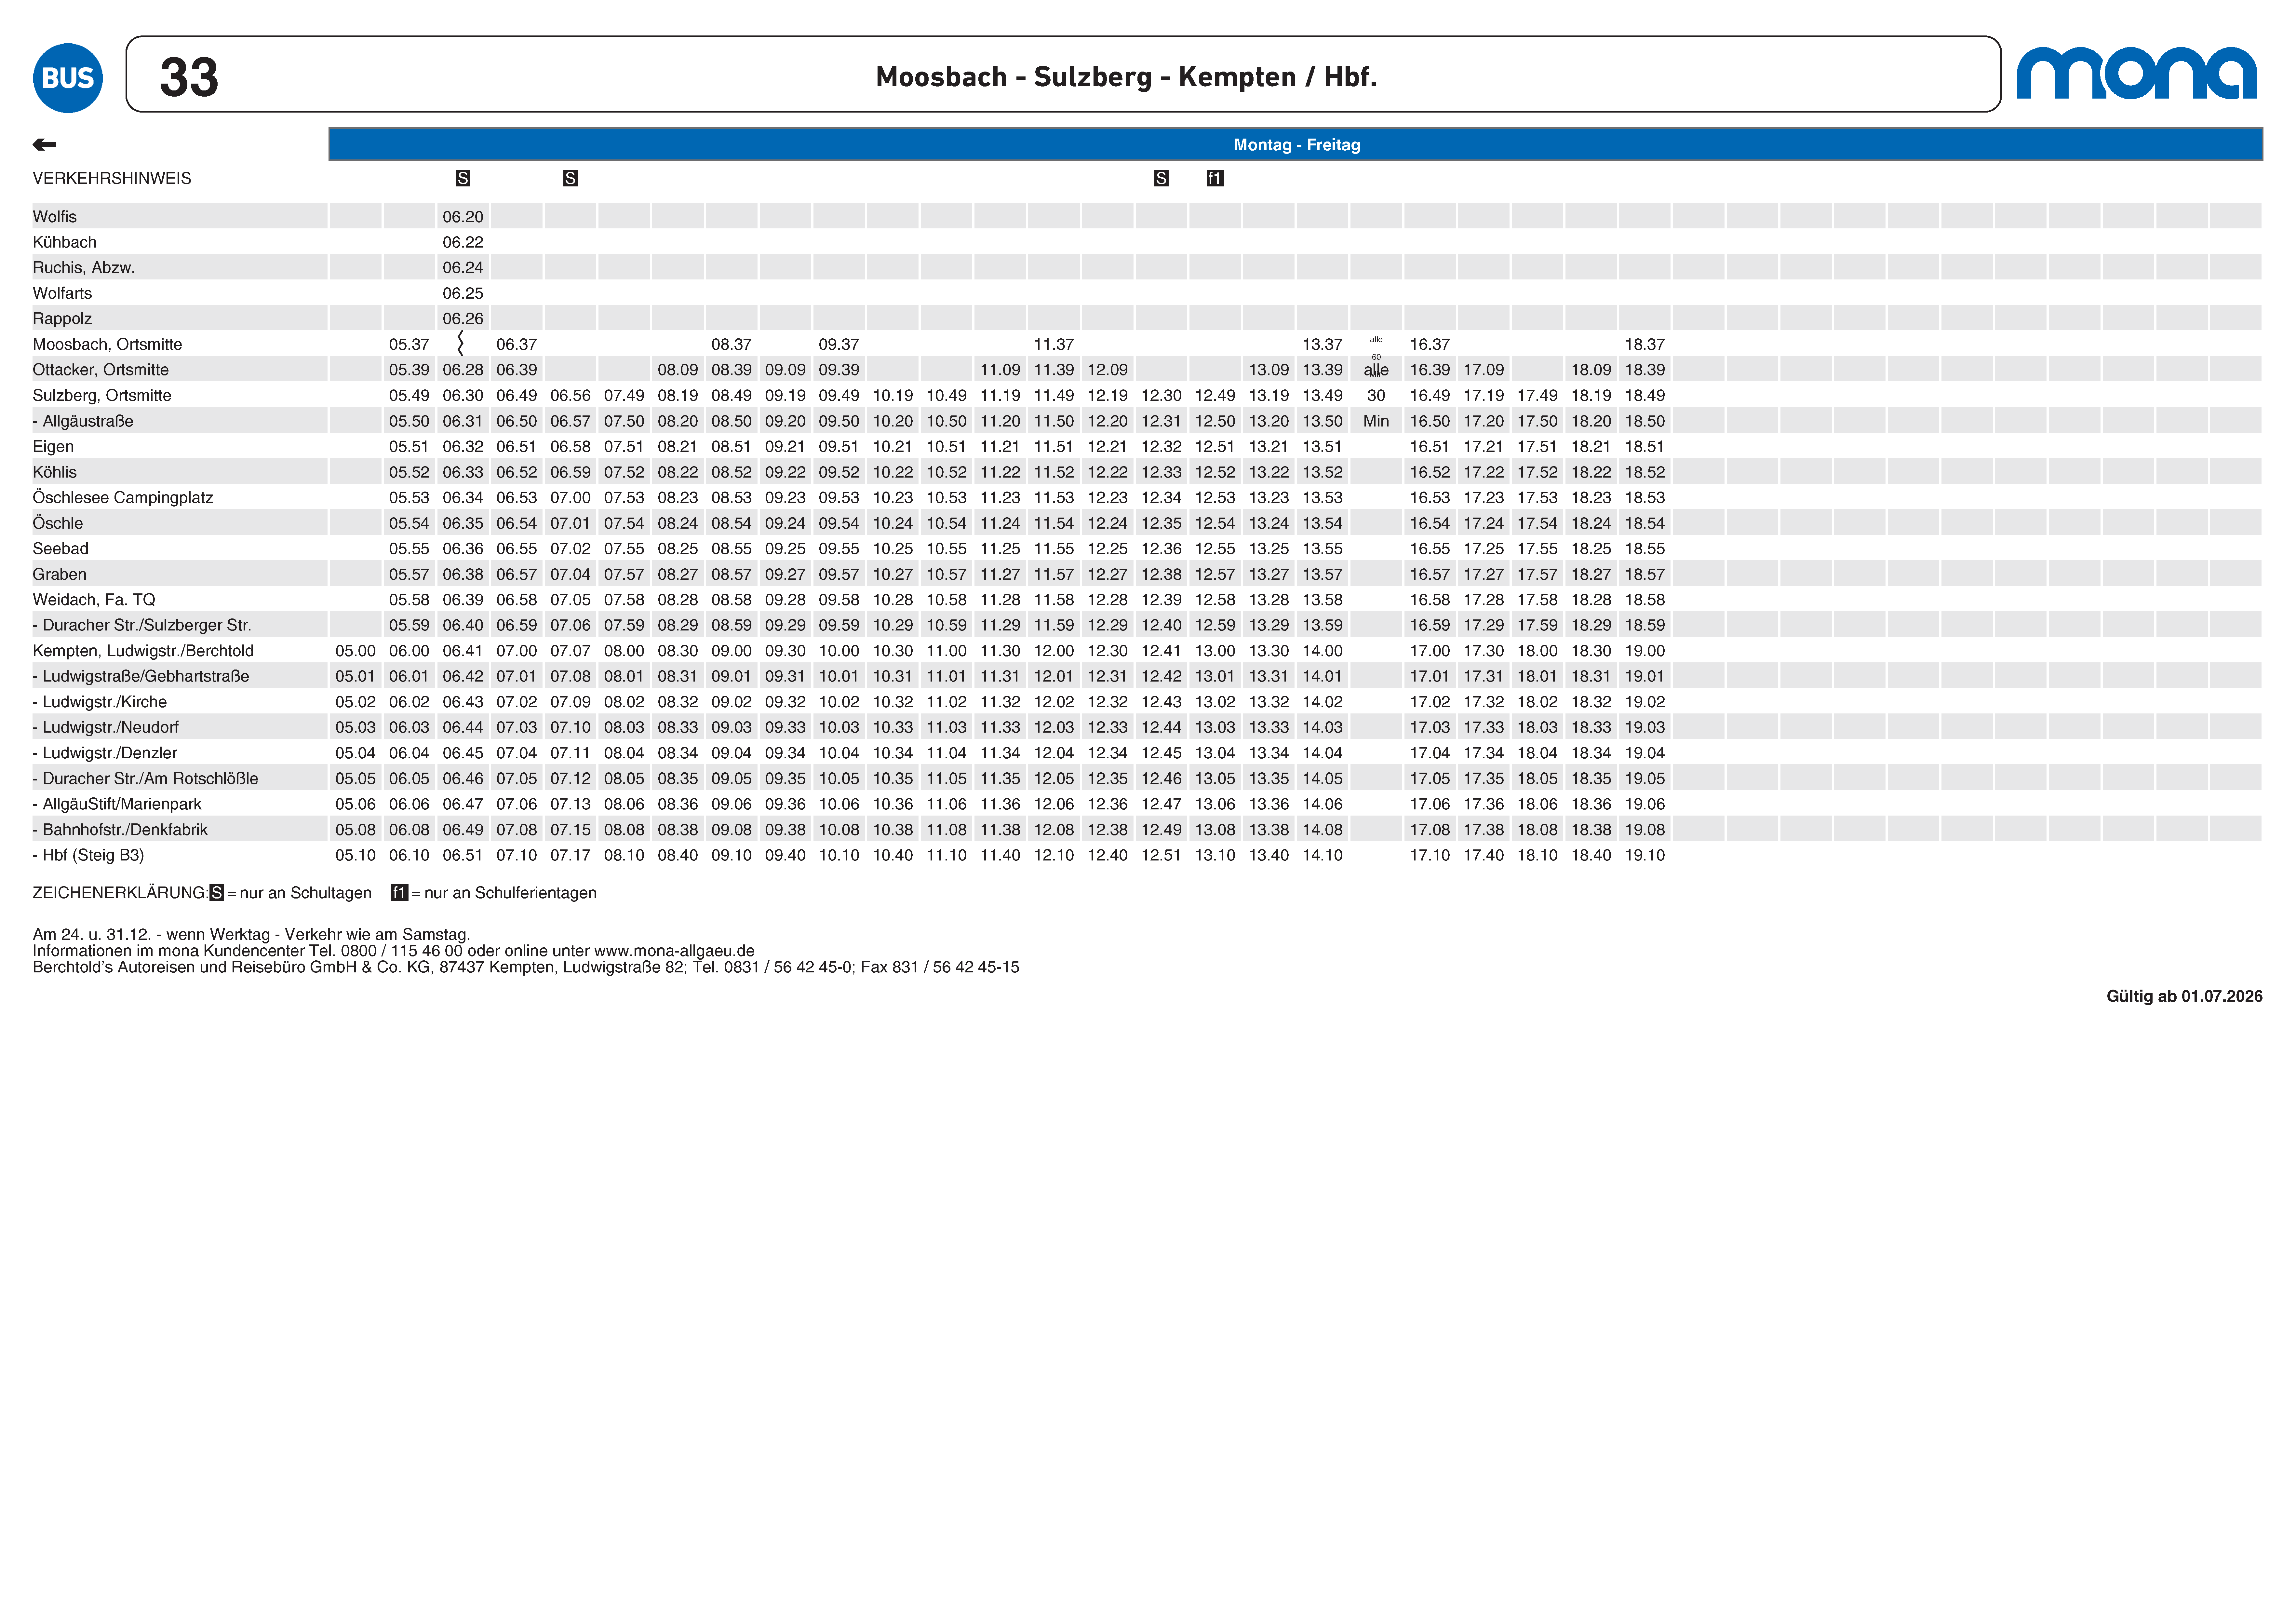Click the 06.24 time at Ruchis, Abzw.
2296x1624 pixels.
[463, 268]
